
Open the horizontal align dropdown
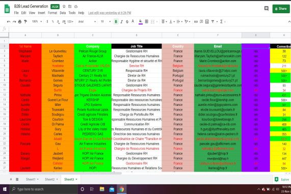pyautogui.click(x=164, y=22)
